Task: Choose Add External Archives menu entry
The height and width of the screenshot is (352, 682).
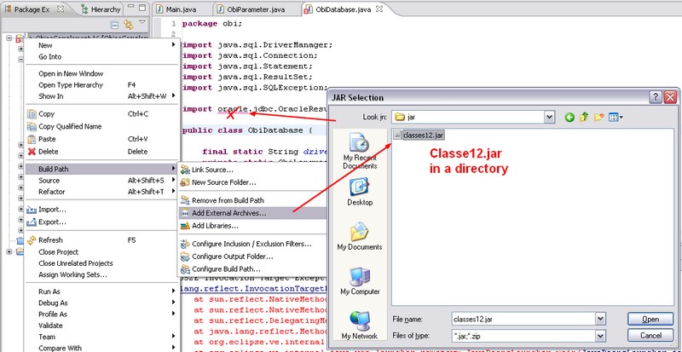Action: click(228, 212)
